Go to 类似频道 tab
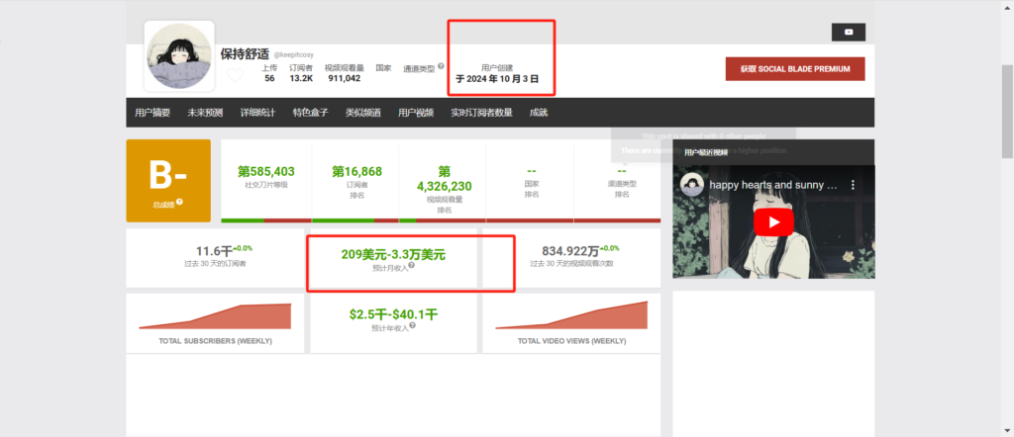1014x437 pixels. 362,113
